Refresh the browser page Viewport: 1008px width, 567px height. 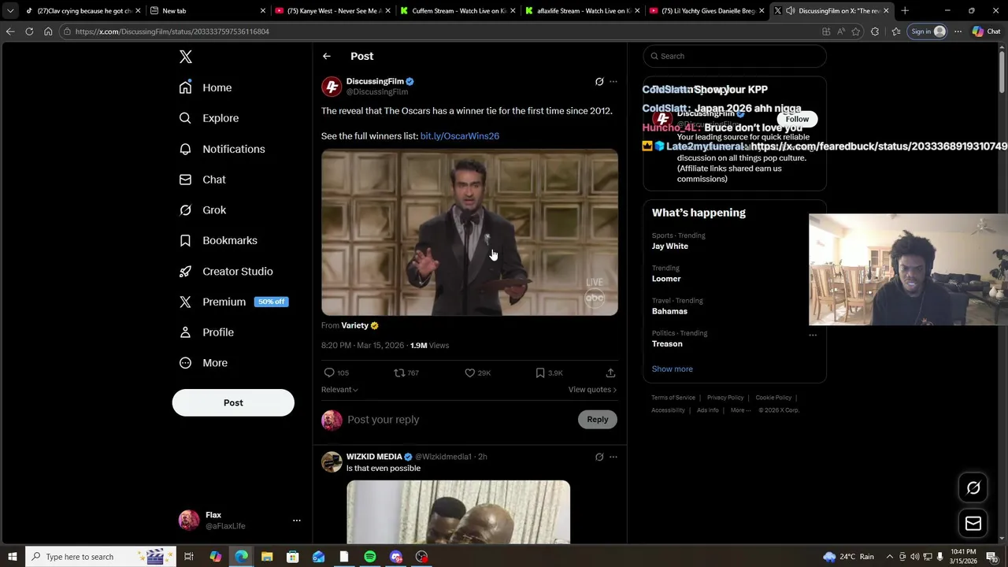click(29, 31)
